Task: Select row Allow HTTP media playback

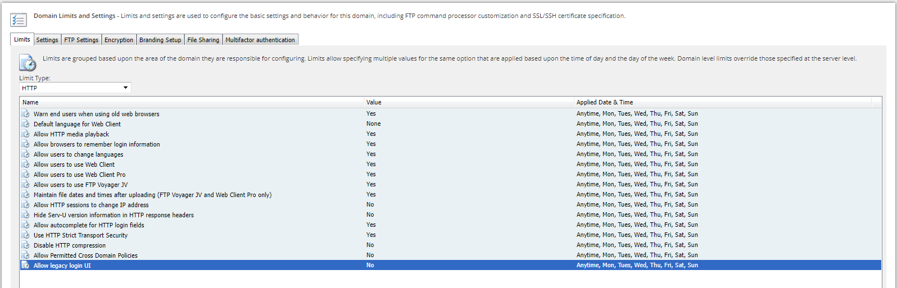Action: tap(451, 134)
